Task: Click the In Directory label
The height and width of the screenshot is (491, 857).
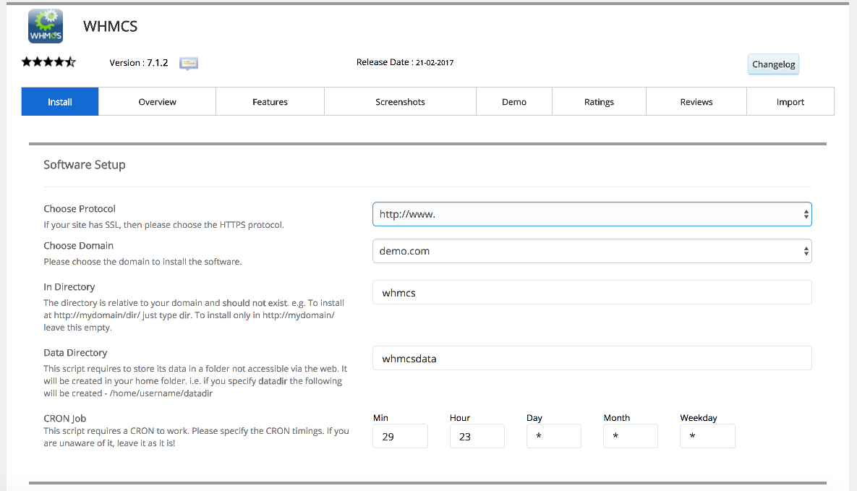Action: (69, 287)
